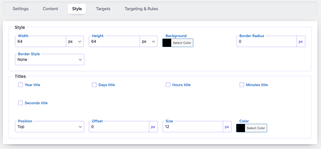This screenshot has width=321, height=149.
Task: Click the Background Select Color button
Action: coord(182,43)
